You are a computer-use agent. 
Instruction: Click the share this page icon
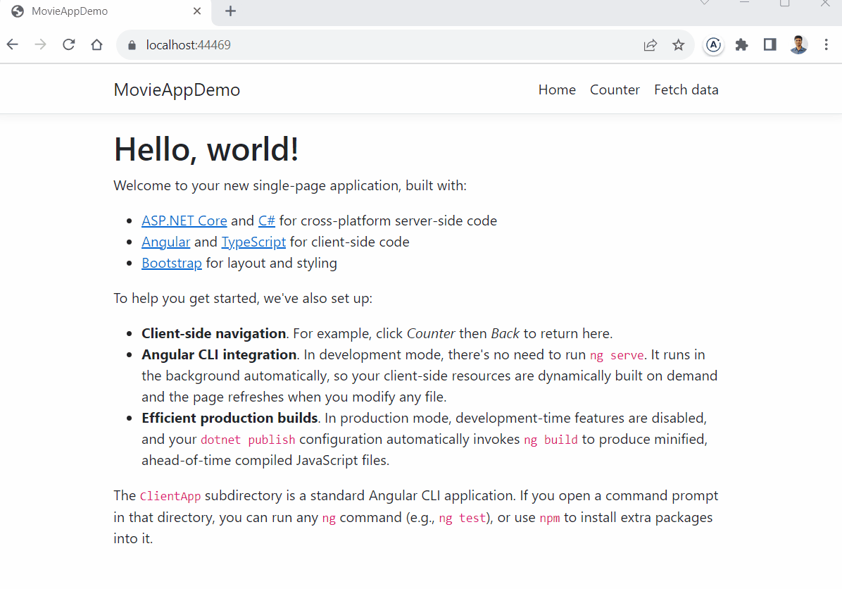point(650,45)
